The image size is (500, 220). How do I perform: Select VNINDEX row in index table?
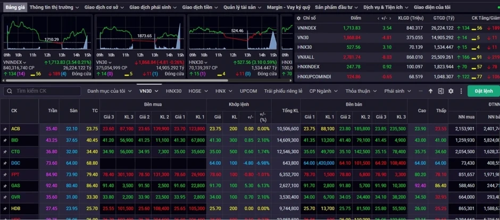pos(397,28)
